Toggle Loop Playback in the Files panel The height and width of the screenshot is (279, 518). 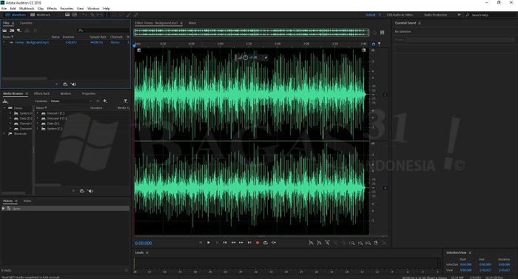65,84
